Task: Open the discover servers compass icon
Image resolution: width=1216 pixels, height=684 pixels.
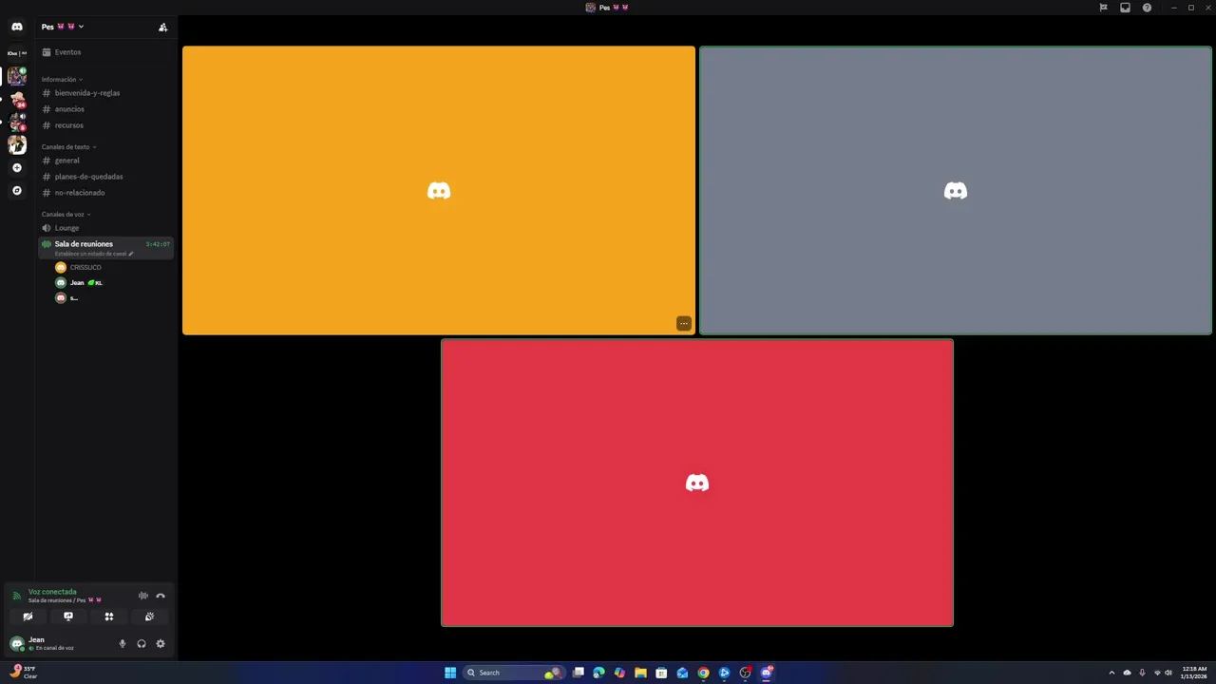Action: 17,191
